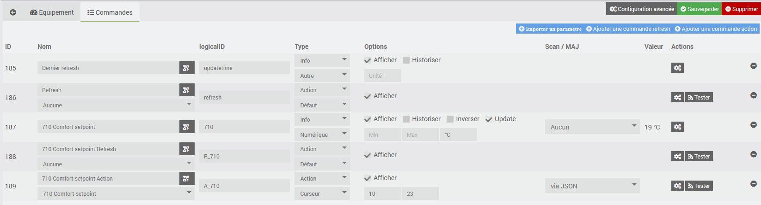This screenshot has width=761, height=205.
Task: Select the Commandes tab
Action: click(110, 12)
